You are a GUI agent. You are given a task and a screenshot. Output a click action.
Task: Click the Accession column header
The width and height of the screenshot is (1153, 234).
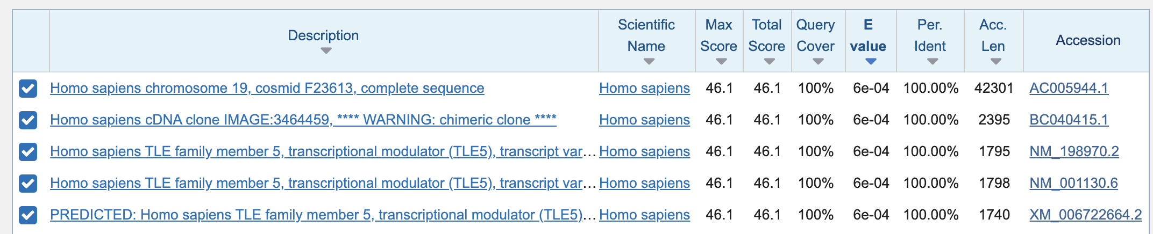pyautogui.click(x=1088, y=40)
